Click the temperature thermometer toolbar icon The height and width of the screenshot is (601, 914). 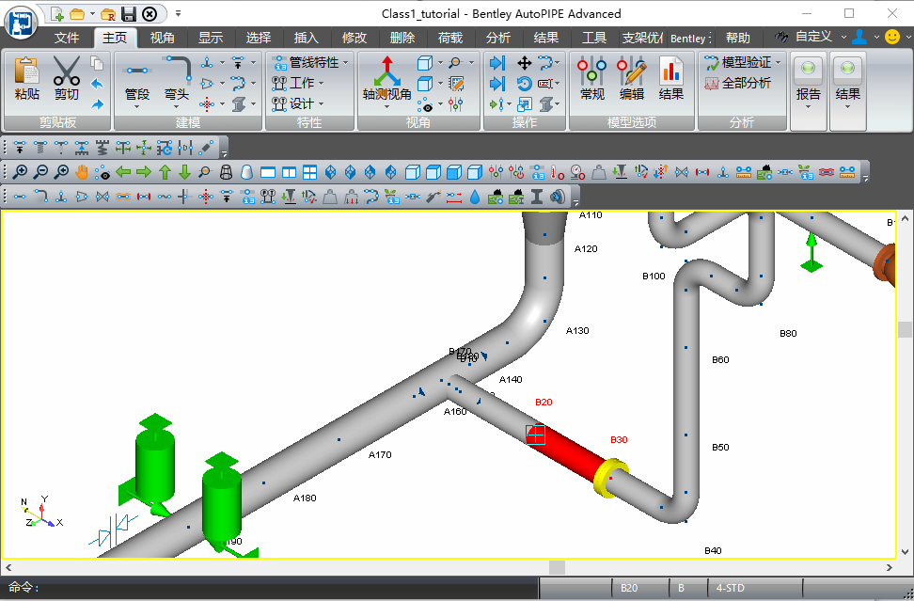(558, 172)
